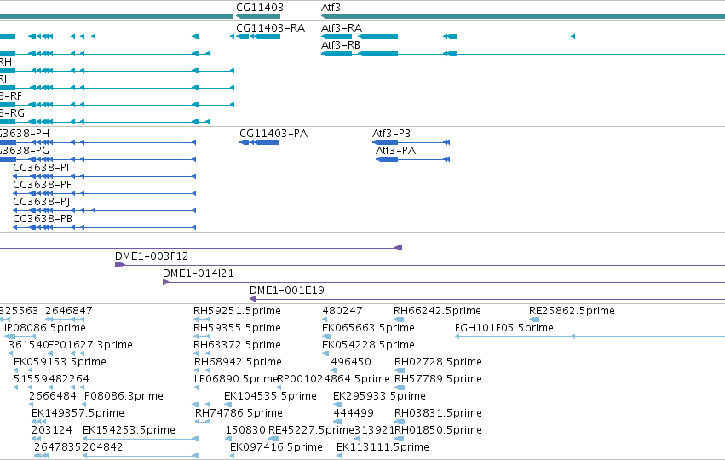725x460 pixels.
Task: Select RH68942.5prime EST label
Action: coord(238,362)
